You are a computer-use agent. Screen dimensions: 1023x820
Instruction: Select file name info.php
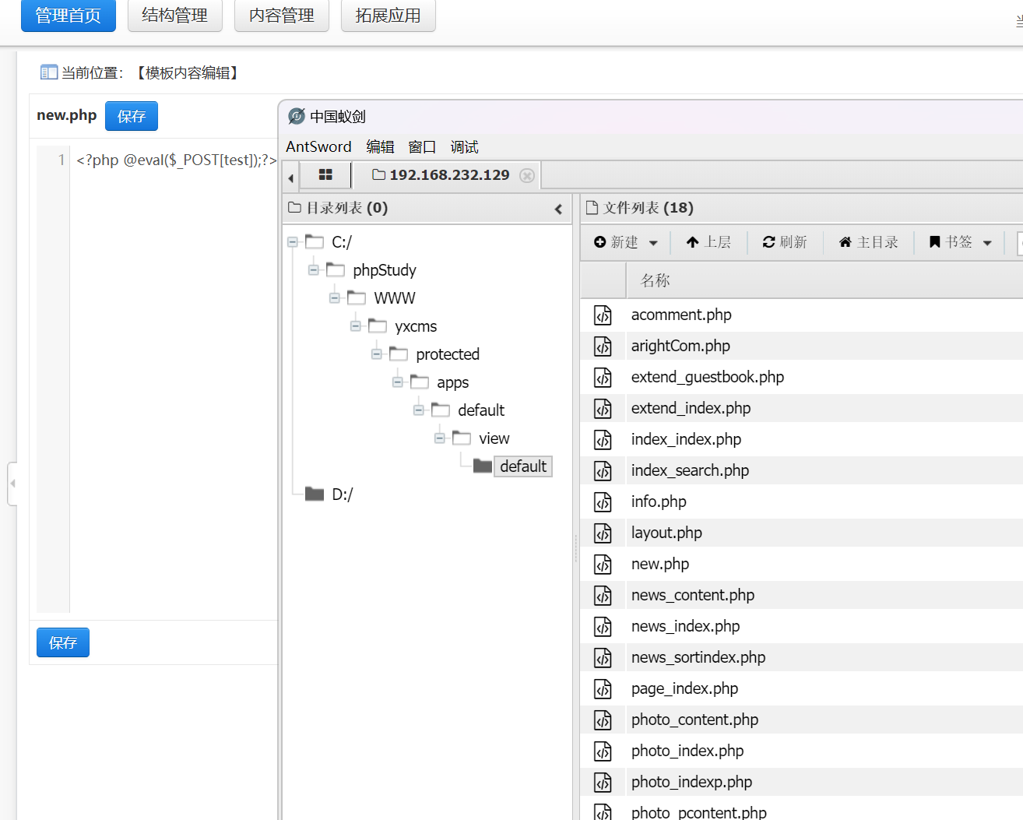tap(659, 502)
